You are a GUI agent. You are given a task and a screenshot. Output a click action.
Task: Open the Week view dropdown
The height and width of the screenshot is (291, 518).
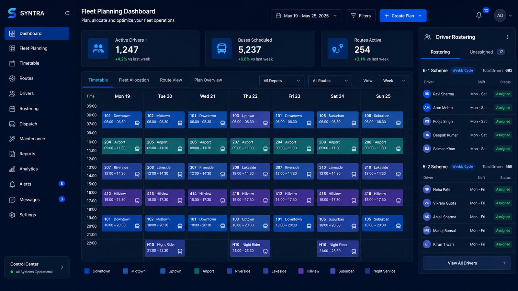[x=394, y=81]
